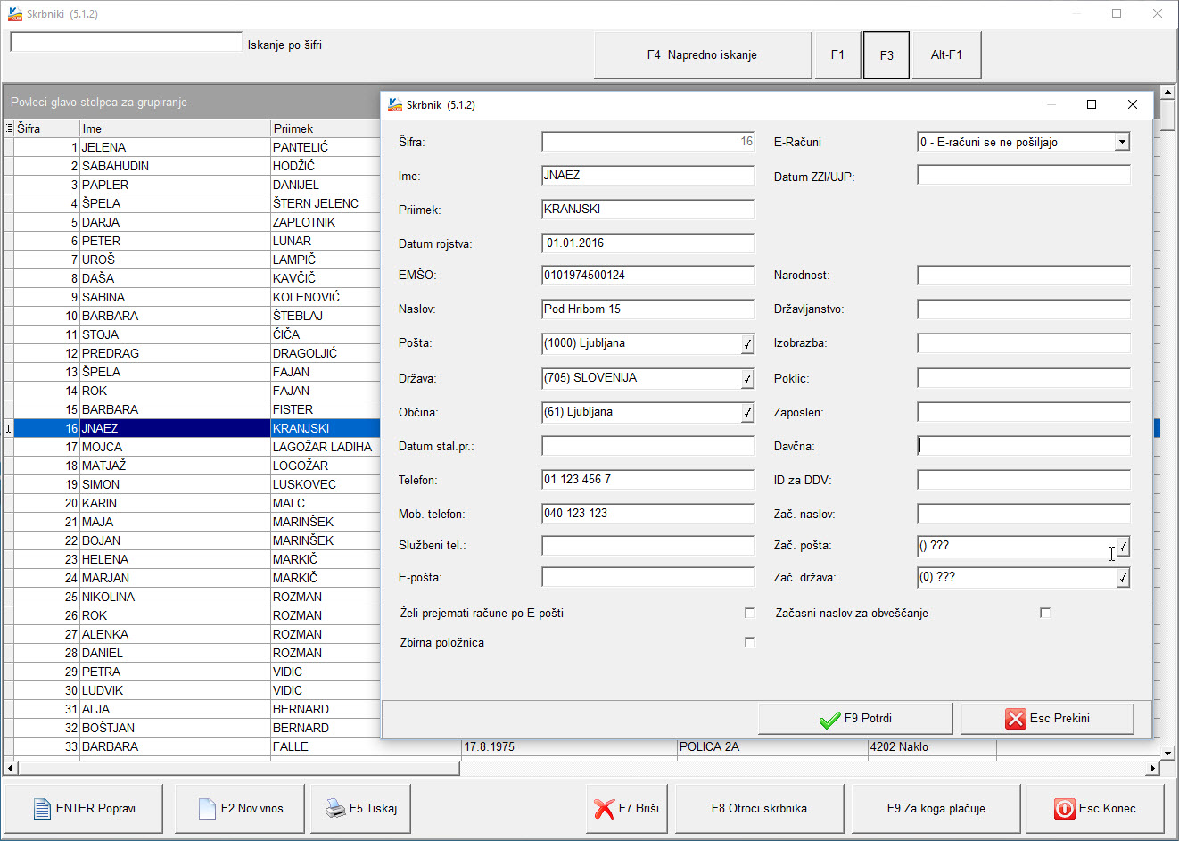
Task: Click F8 Otroci skrbnika button
Action: click(759, 809)
